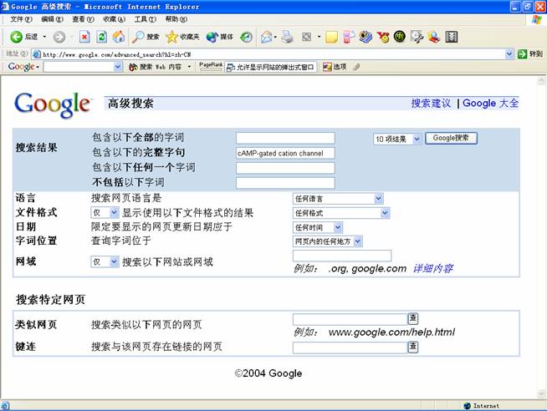The image size is (547, 411).
Task: Click the Google logo on the page
Action: (52, 104)
